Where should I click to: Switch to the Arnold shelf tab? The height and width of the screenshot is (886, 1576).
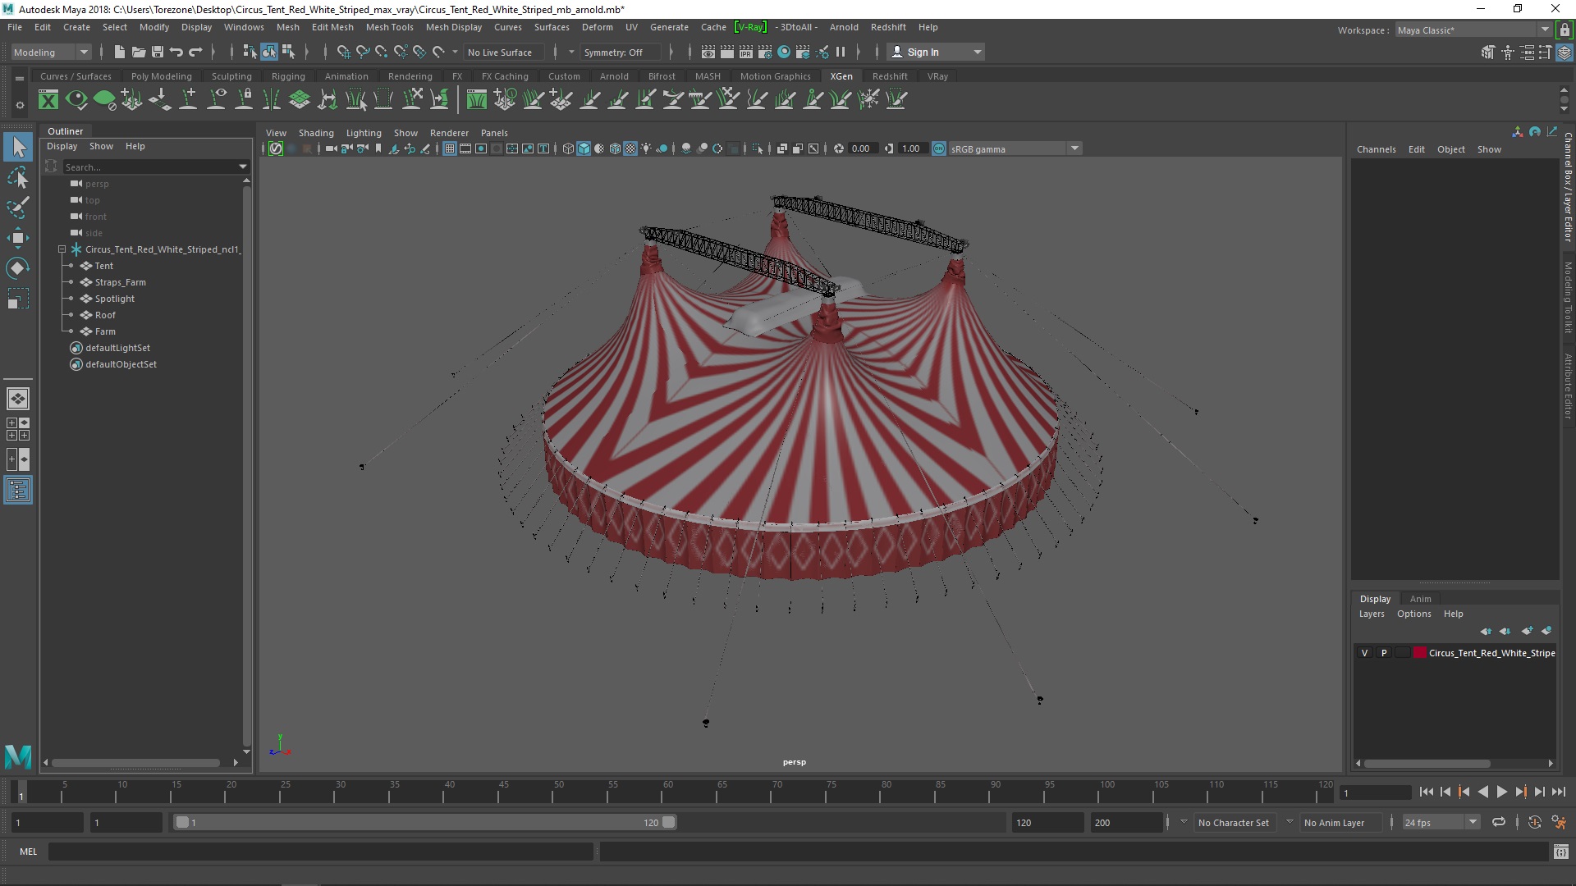pos(614,76)
